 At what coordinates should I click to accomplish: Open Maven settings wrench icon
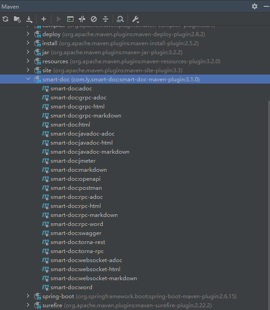coord(136,19)
